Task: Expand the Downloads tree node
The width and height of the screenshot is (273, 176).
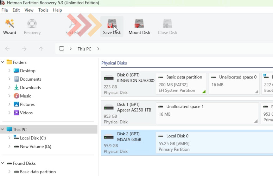Action: point(9,87)
